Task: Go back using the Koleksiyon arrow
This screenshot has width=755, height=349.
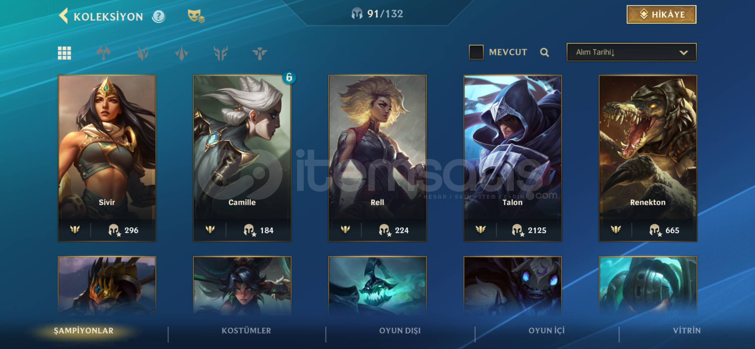Action: (64, 16)
